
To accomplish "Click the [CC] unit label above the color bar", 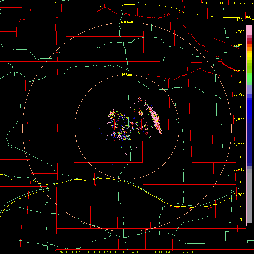I will click(241, 19).
